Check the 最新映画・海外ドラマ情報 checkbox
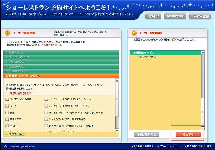 point(46,126)
